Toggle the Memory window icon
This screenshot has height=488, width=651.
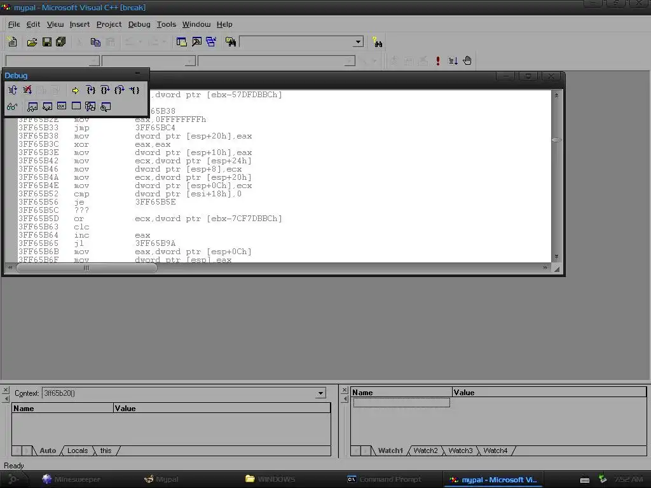pyautogui.click(x=76, y=106)
